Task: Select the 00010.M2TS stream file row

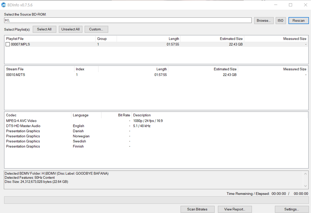Action: 156,75
